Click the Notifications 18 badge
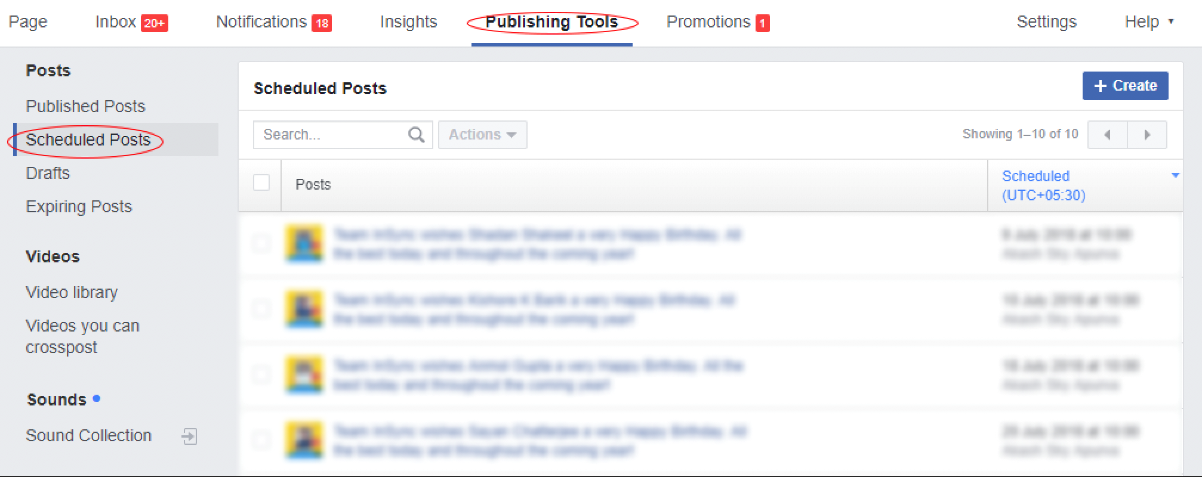This screenshot has width=1202, height=477. point(322,23)
